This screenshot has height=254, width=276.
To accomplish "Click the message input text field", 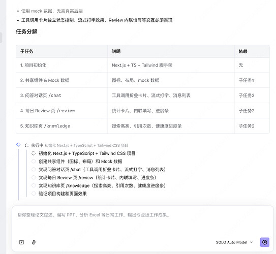I will coord(143,221).
